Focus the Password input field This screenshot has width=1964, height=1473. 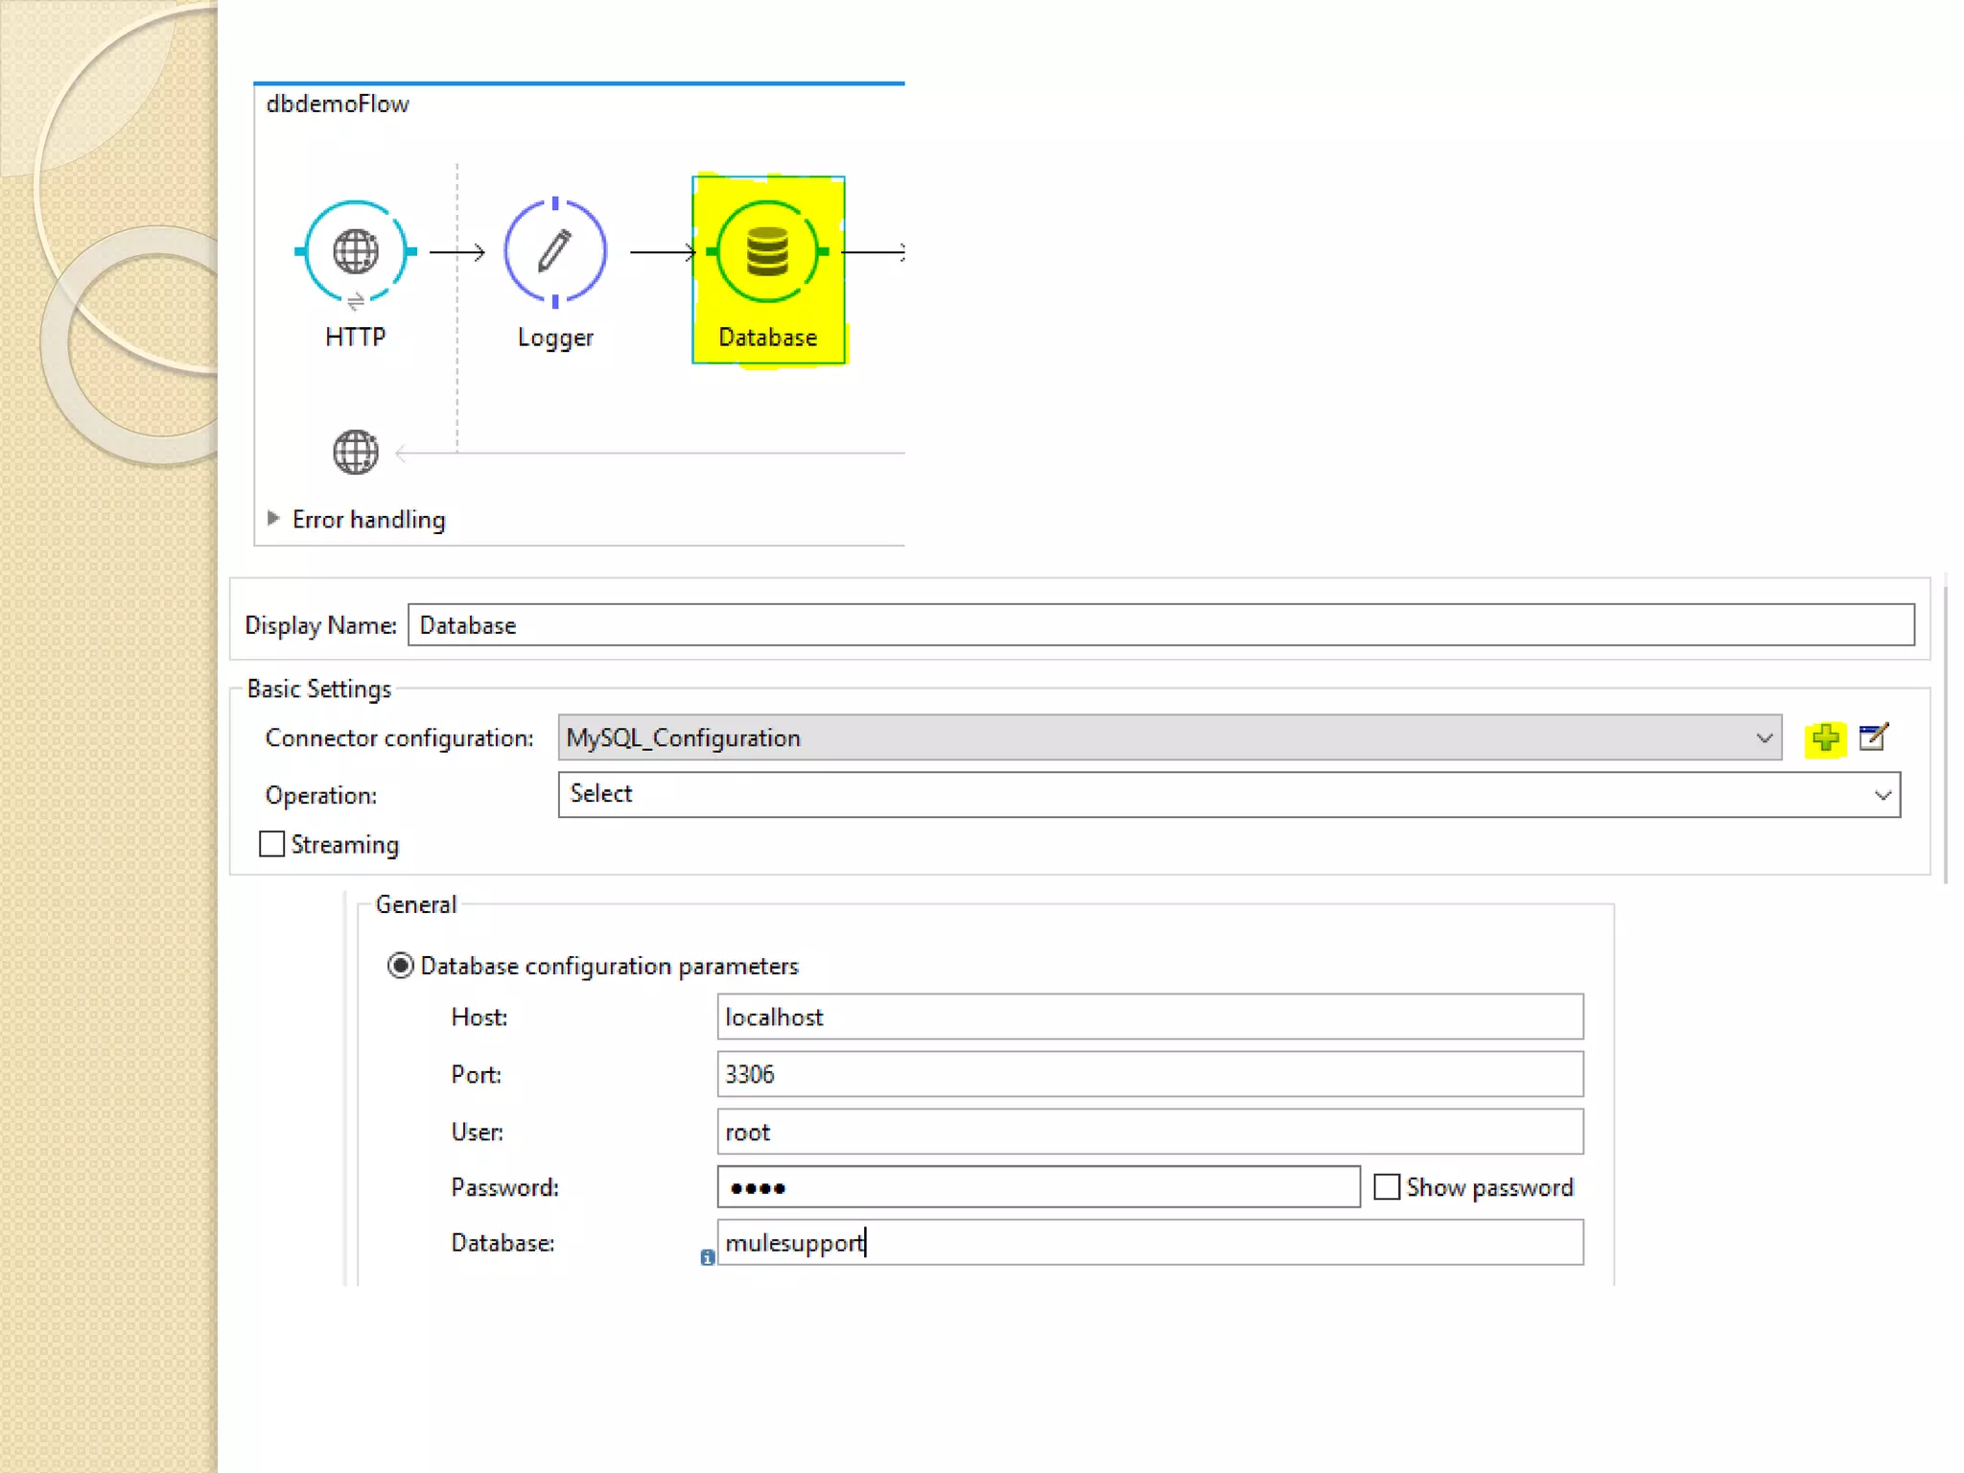coord(1038,1187)
